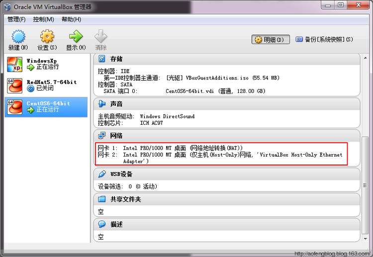Click the Shared Folders (共享文件夹) folder icon
This screenshot has height=257, width=373.
pyautogui.click(x=102, y=199)
